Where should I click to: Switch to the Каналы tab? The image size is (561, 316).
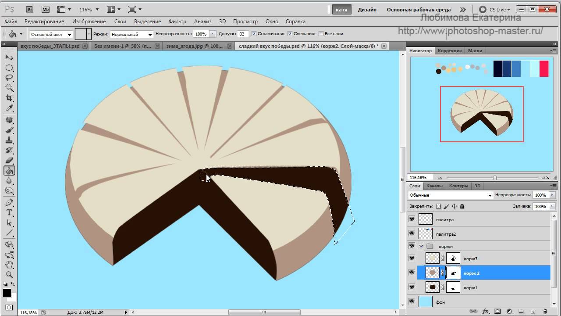coord(434,186)
